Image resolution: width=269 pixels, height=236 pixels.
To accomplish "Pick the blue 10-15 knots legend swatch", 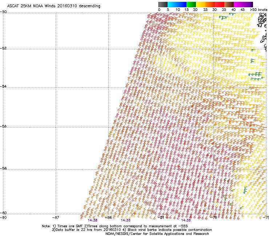I will point(182,4).
